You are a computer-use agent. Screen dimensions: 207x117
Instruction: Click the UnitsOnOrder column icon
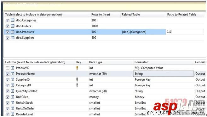(x=13, y=108)
